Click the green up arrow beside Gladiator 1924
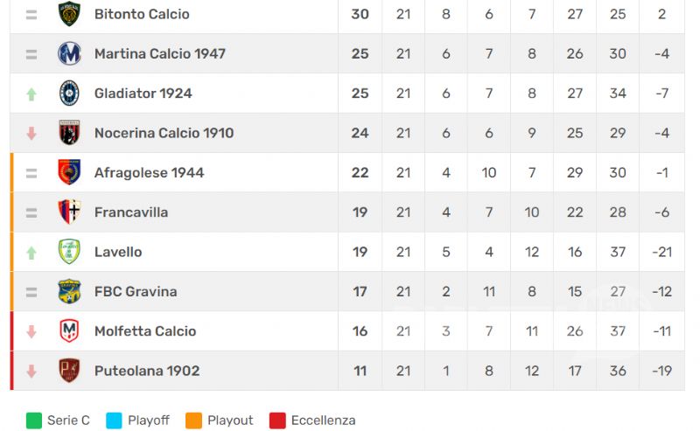700x431 pixels. pos(31,94)
